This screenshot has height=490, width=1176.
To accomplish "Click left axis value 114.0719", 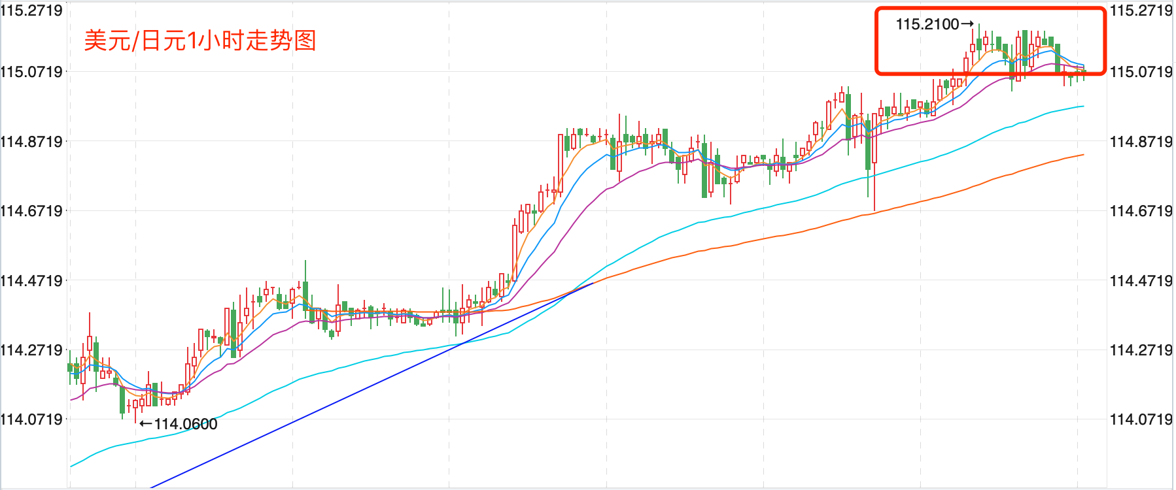I will [x=31, y=419].
